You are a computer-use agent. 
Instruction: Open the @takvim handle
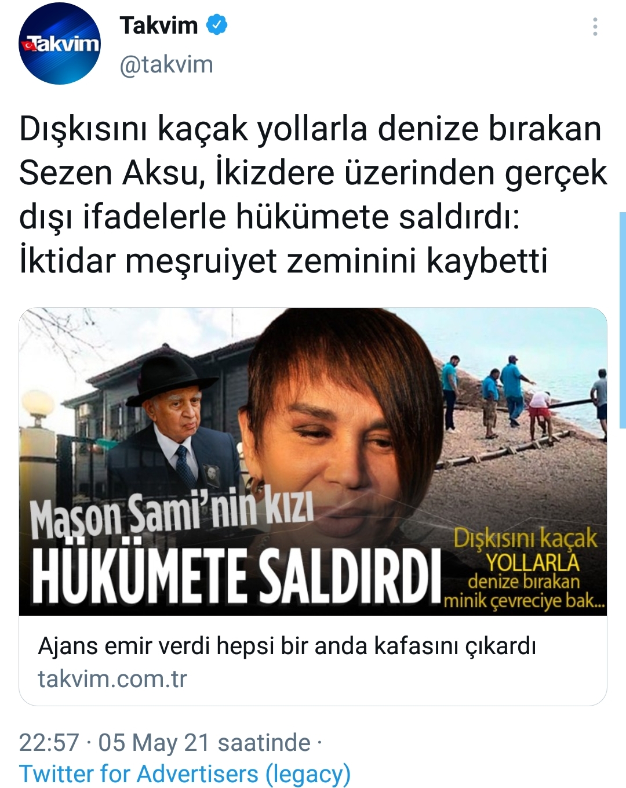(x=166, y=64)
